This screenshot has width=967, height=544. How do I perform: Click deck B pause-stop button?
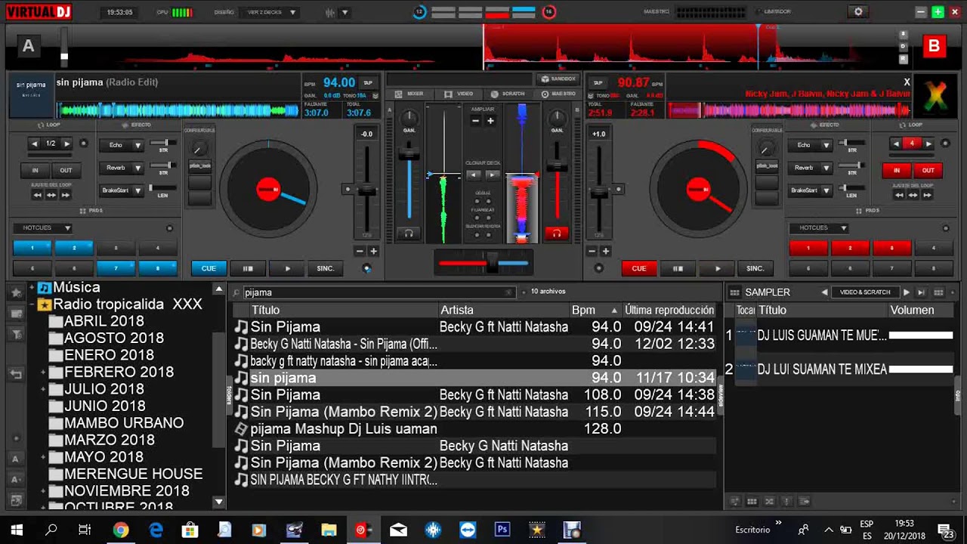point(678,268)
